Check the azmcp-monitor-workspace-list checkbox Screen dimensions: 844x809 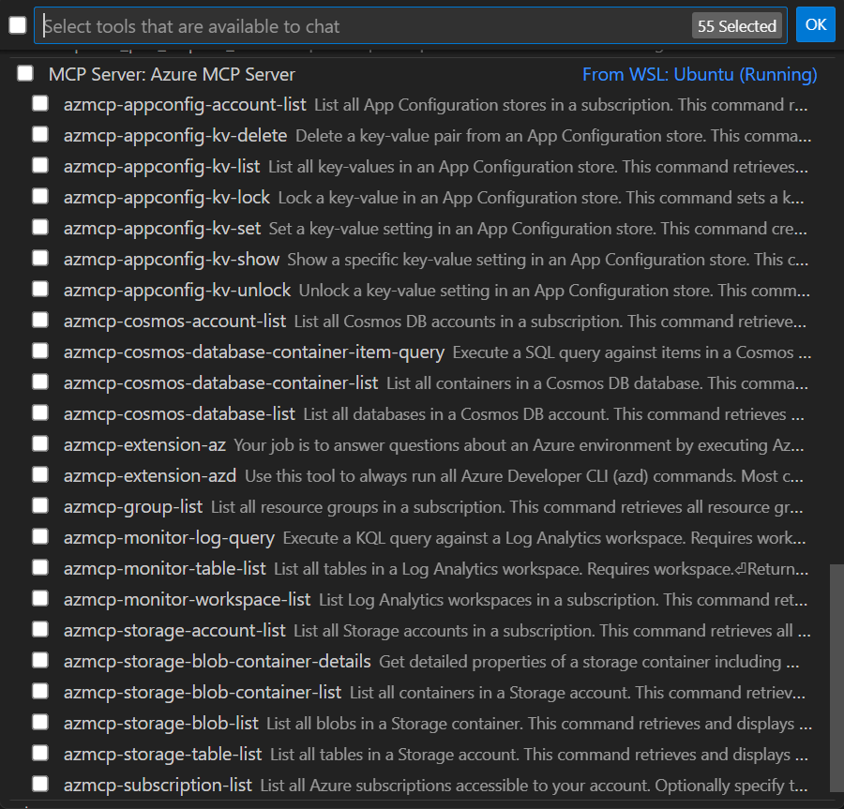tap(40, 598)
